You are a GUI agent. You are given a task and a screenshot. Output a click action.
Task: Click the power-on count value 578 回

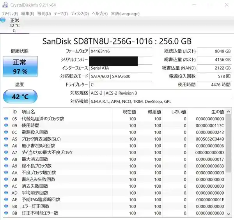click(214, 76)
